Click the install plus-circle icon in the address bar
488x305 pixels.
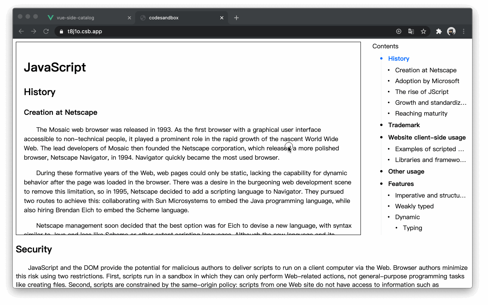point(399,31)
